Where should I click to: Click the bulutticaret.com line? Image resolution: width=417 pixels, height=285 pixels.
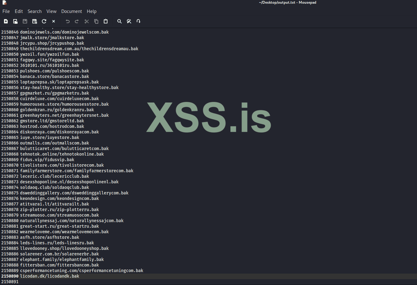pyautogui.click(x=64, y=149)
